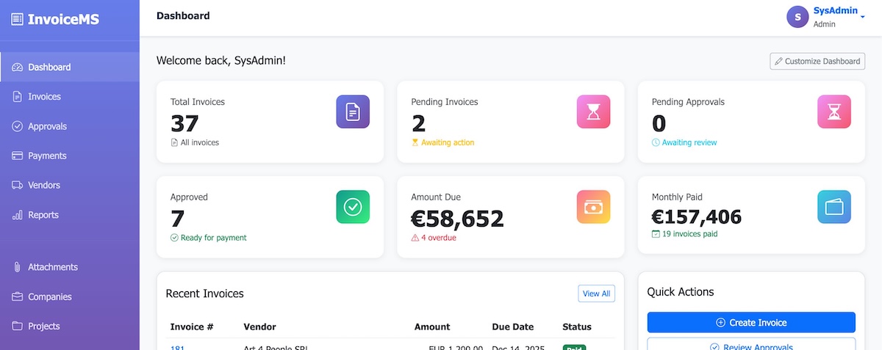
Task: Click View All recent invoices
Action: 596,294
